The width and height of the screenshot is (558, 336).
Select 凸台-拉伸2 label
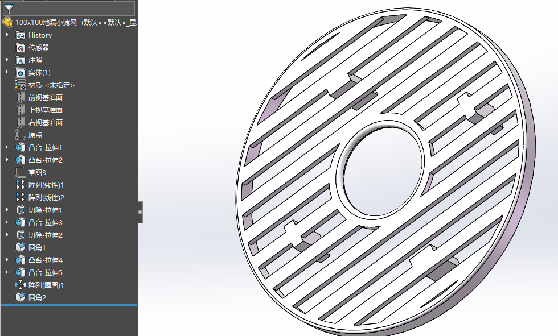click(x=45, y=160)
